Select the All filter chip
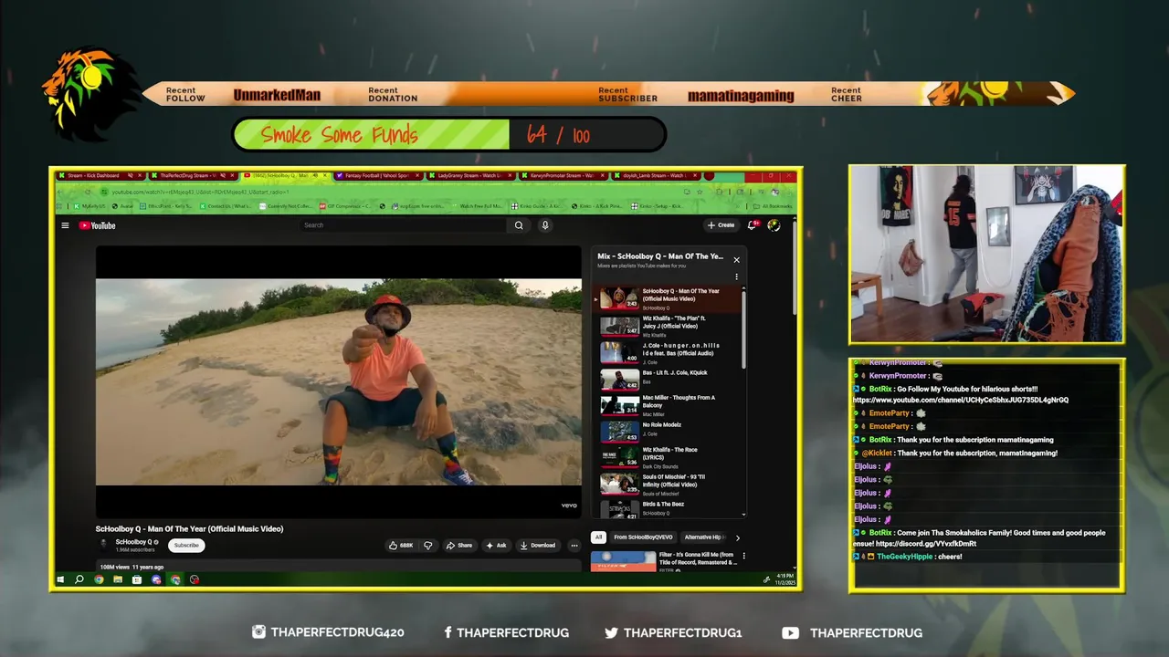Image resolution: width=1169 pixels, height=657 pixels. [598, 537]
